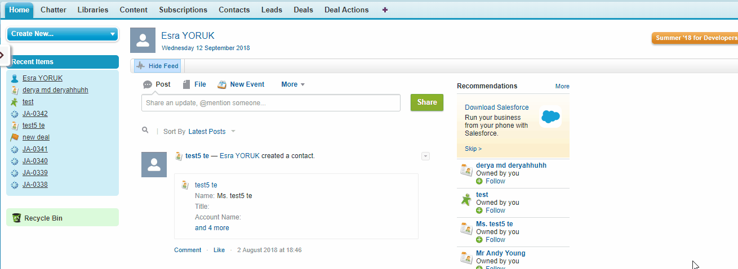Open record JA-0341

click(x=35, y=149)
